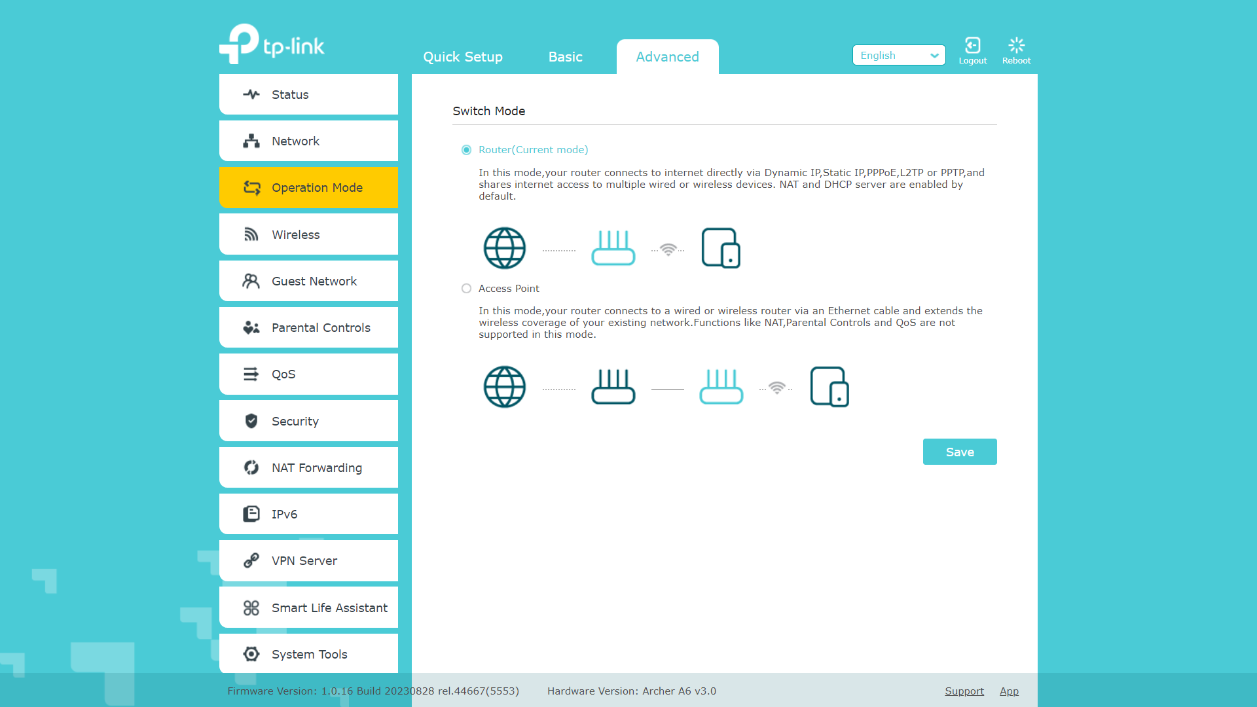Viewport: 1257px width, 707px height.
Task: Click the Wireless signal icon in sidebar
Action: click(251, 234)
